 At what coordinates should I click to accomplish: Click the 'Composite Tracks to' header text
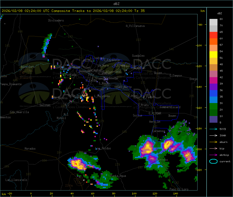coord(71,11)
